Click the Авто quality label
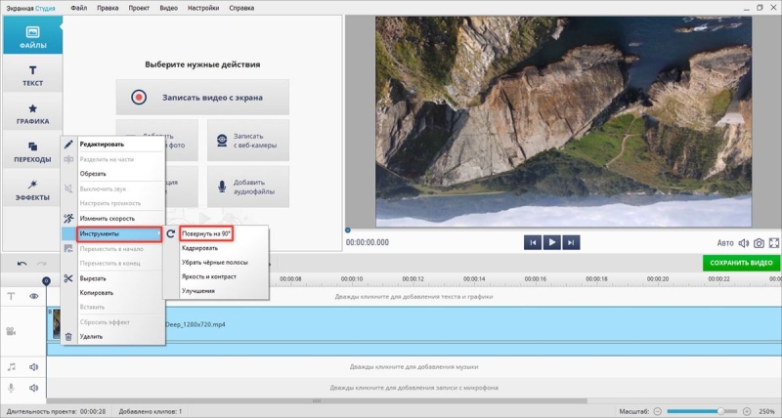The width and height of the screenshot is (782, 418). coord(725,243)
